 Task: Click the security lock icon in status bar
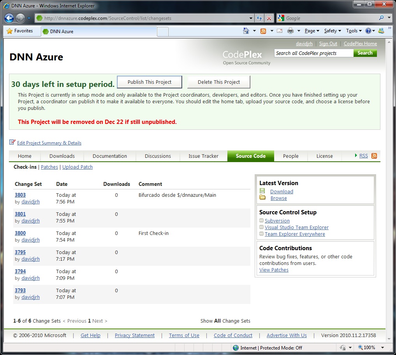coord(343,348)
